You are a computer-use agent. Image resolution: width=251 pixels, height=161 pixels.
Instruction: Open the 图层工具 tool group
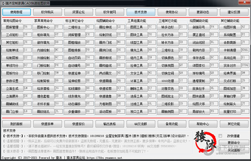pos(137,27)
